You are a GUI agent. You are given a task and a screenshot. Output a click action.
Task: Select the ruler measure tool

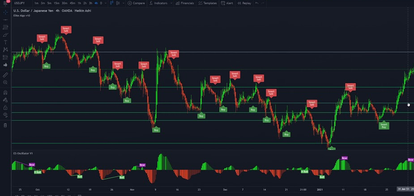(x=5, y=75)
